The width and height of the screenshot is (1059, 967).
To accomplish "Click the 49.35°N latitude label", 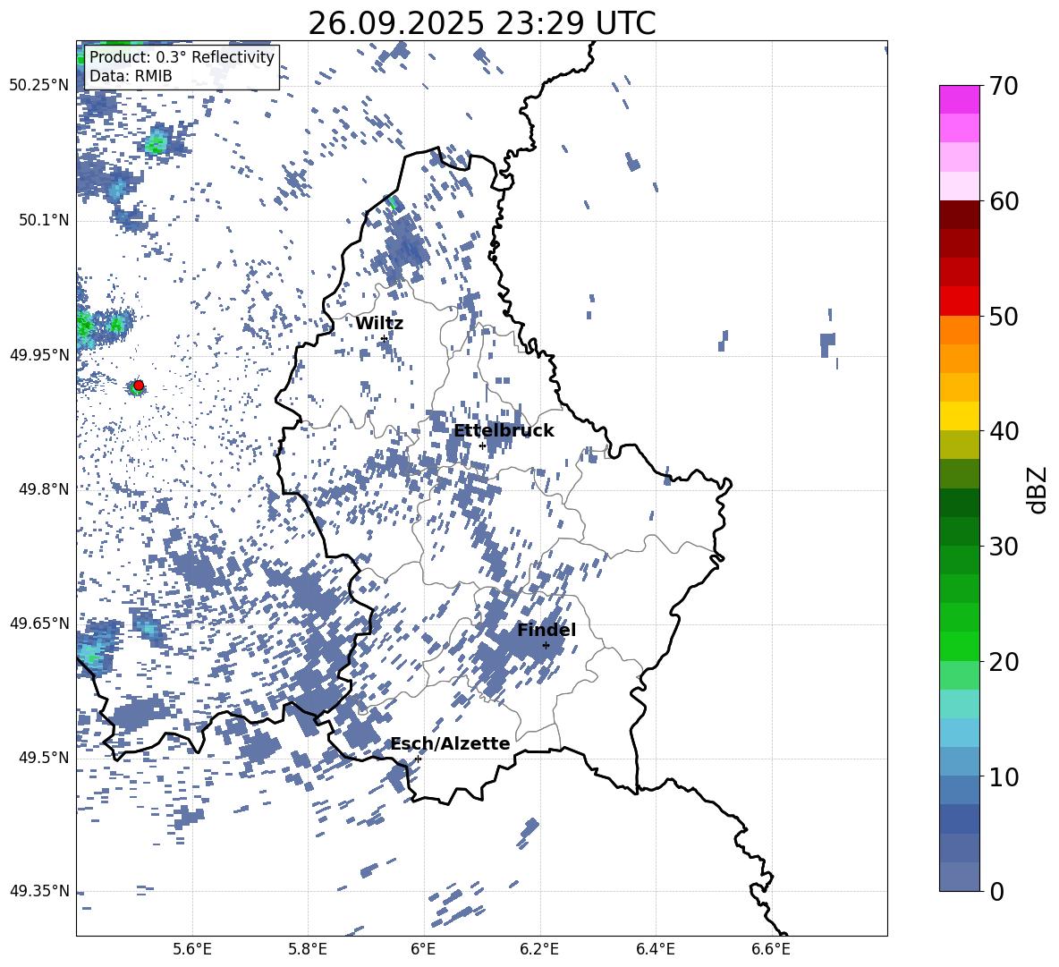I will [x=39, y=891].
